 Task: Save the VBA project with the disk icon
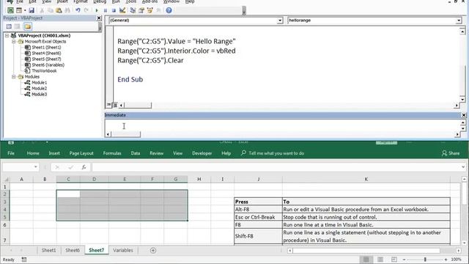[x=32, y=10]
